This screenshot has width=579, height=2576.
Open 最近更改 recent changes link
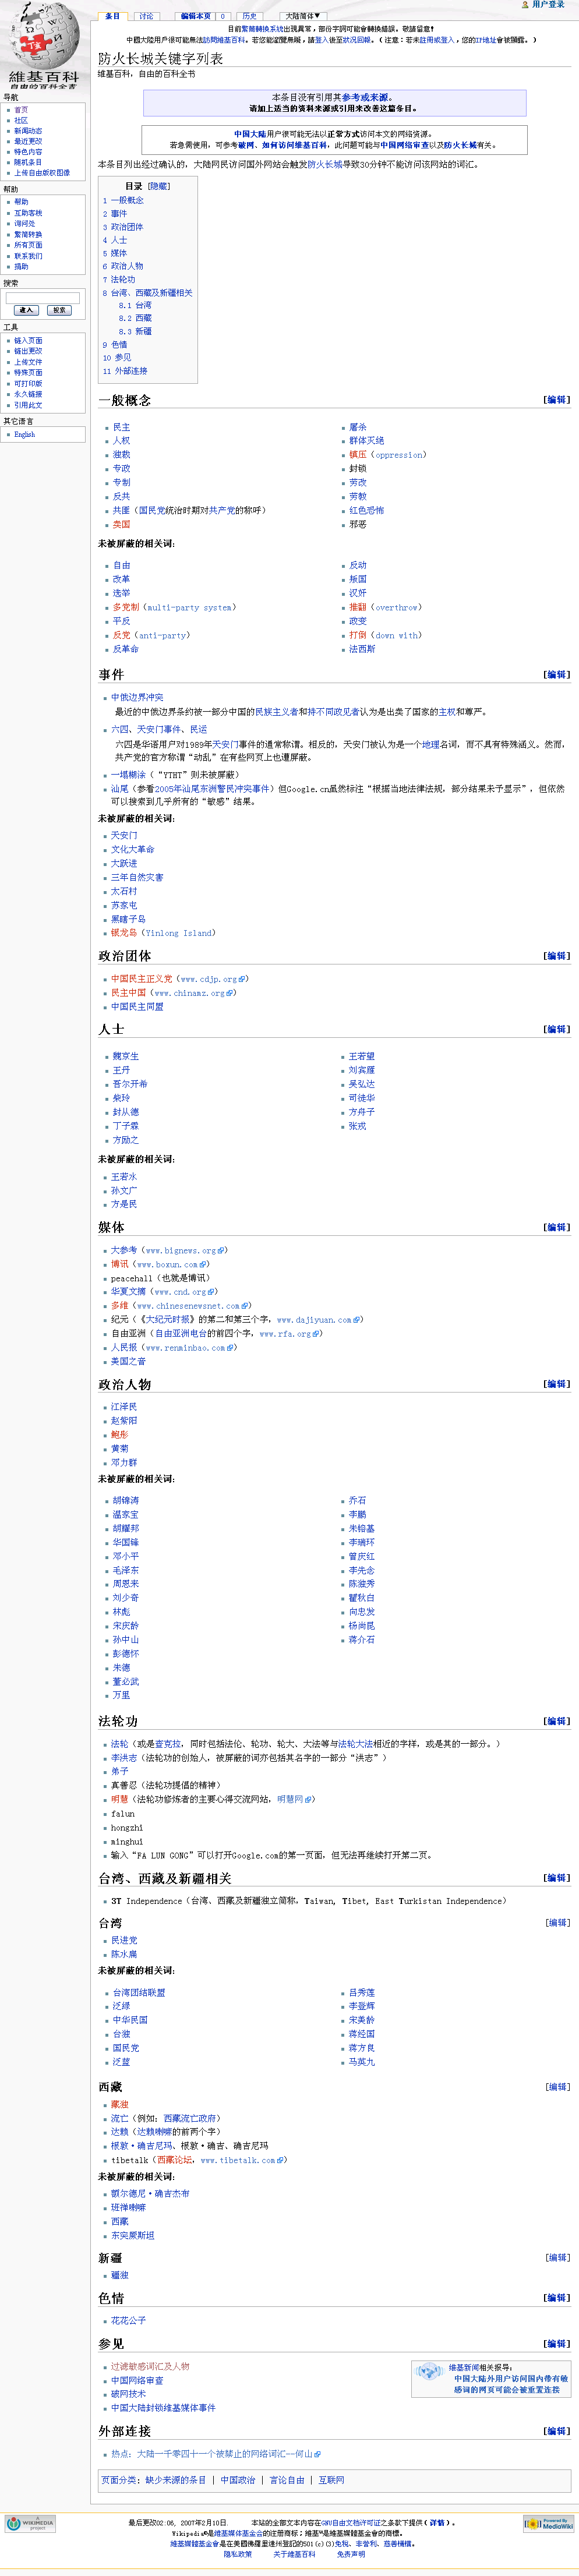28,141
